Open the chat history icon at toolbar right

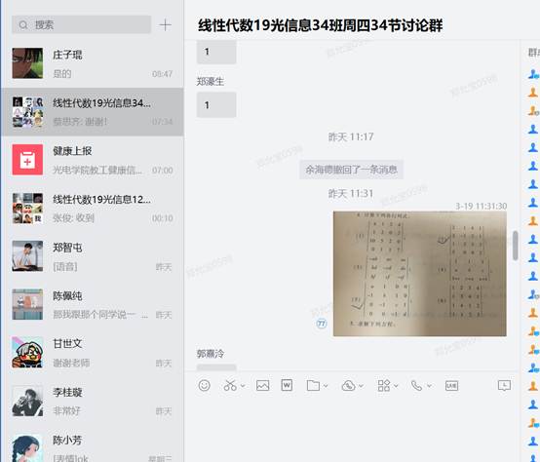pos(504,385)
